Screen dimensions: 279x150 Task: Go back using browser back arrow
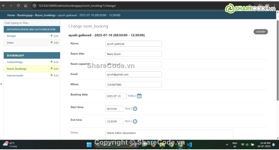click(3, 6)
